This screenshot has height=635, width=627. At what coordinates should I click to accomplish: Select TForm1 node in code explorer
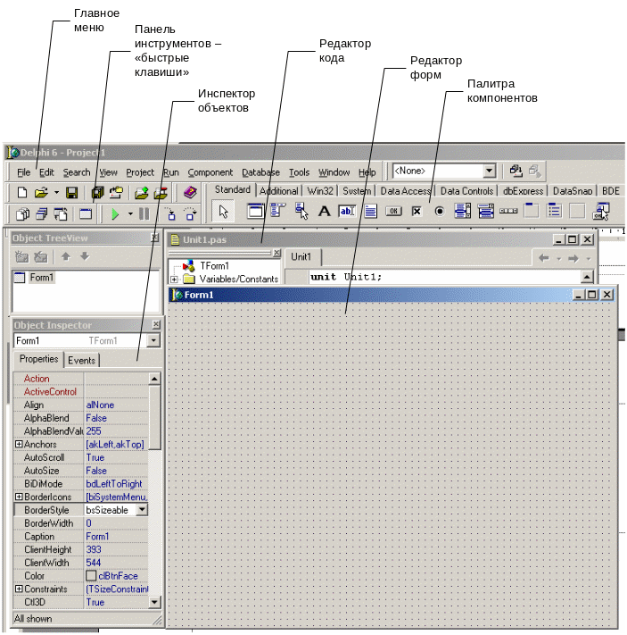tap(214, 266)
